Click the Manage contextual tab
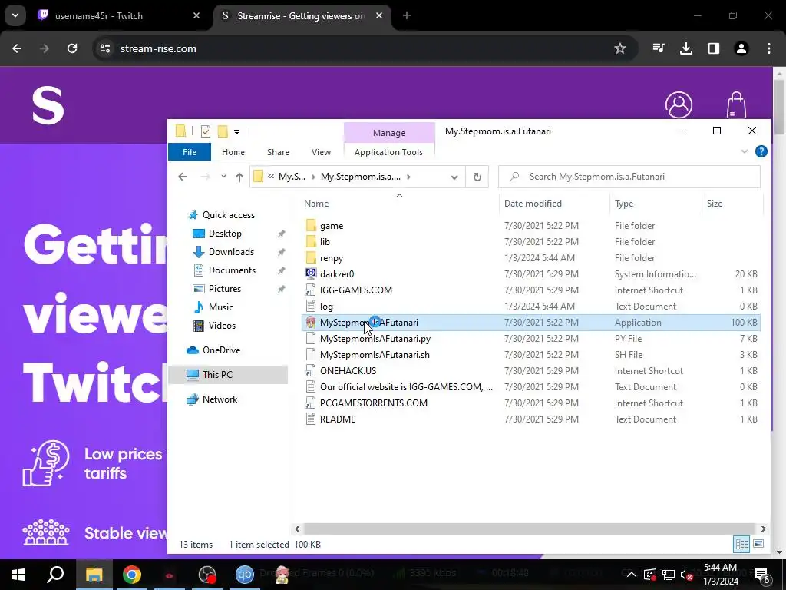This screenshot has width=786, height=590. point(389,133)
